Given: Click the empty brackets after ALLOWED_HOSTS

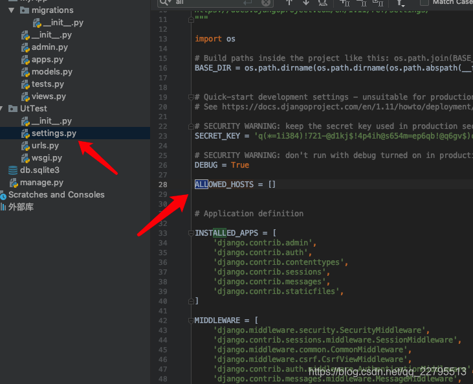Looking at the screenshot, I should (x=272, y=185).
